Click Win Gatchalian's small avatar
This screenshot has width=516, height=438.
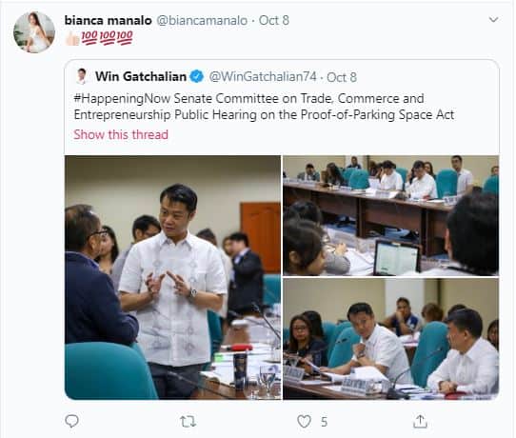pos(82,76)
